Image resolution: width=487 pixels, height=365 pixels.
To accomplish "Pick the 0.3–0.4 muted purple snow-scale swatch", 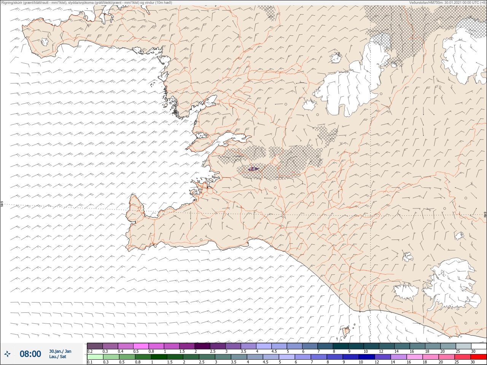I will [x=110, y=346].
